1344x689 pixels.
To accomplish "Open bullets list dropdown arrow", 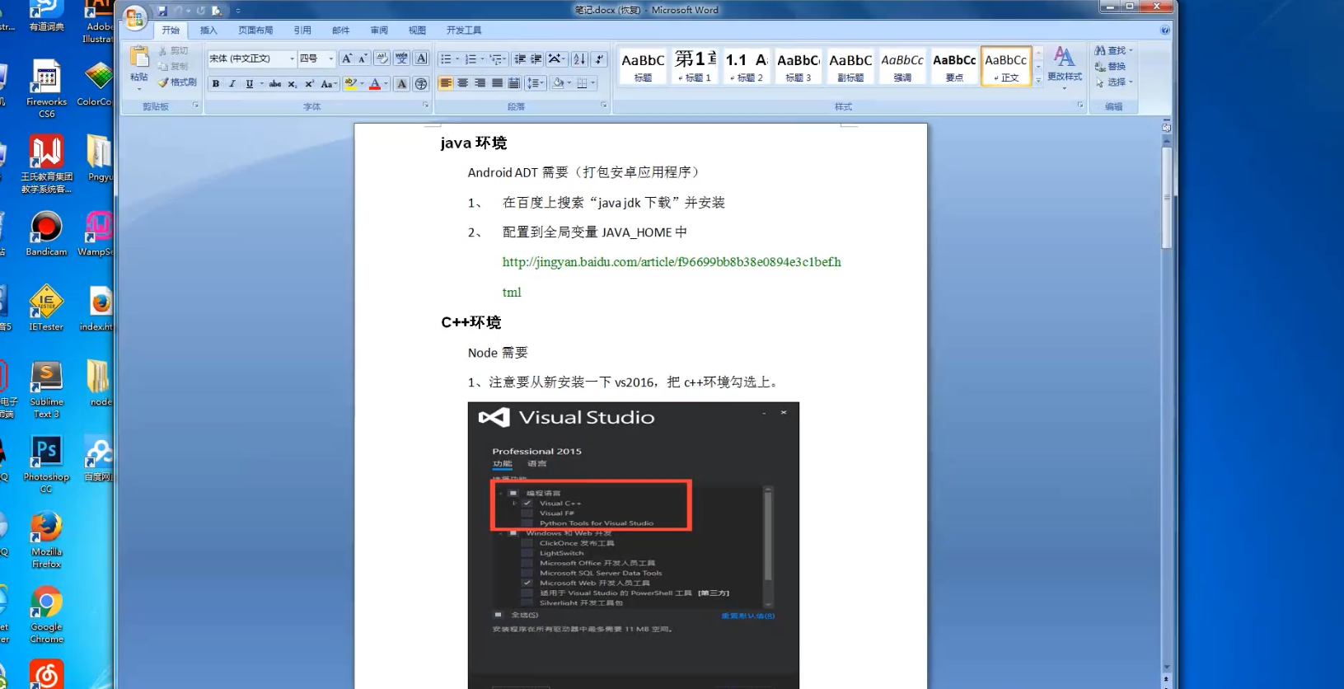I will tap(457, 59).
